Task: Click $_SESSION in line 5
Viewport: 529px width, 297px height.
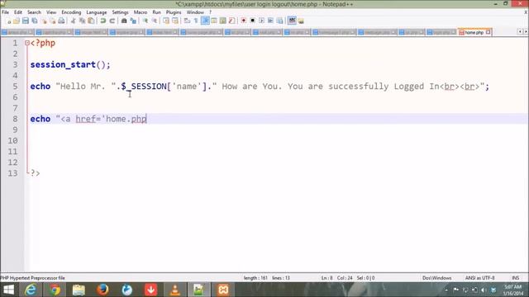Action: pos(144,87)
